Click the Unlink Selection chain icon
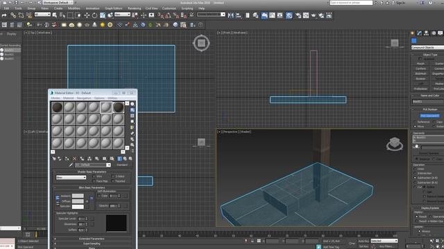 [x=21, y=15]
